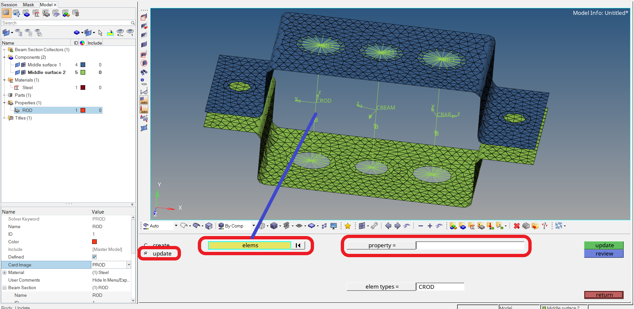This screenshot has width=634, height=309.
Task: Click the wrench options icon in toolbar
Action: [374, 226]
